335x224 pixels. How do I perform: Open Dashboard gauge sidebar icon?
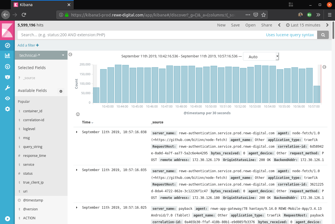(x=8, y=66)
